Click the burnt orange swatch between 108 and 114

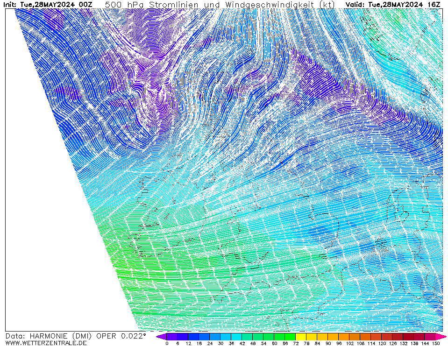tap(366, 337)
